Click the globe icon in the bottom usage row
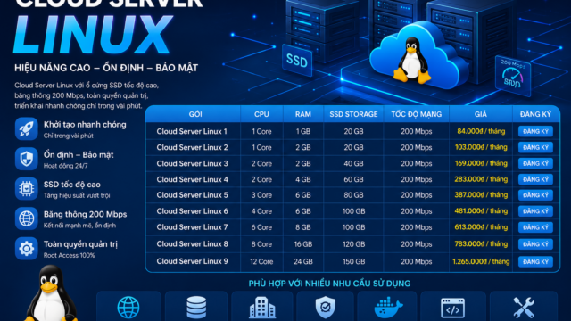Viewport: 571px width, 321px height. pyautogui.click(x=128, y=308)
